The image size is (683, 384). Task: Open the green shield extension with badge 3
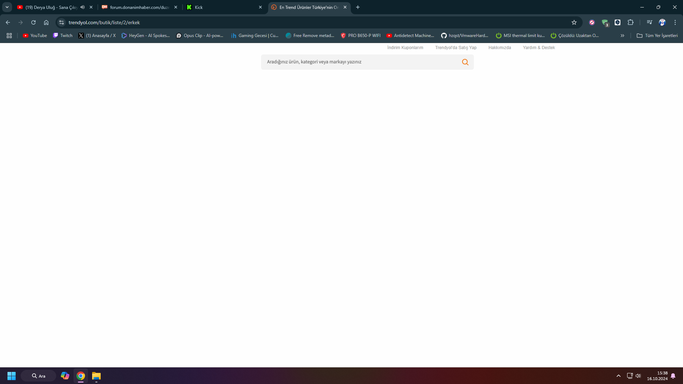tap(605, 23)
